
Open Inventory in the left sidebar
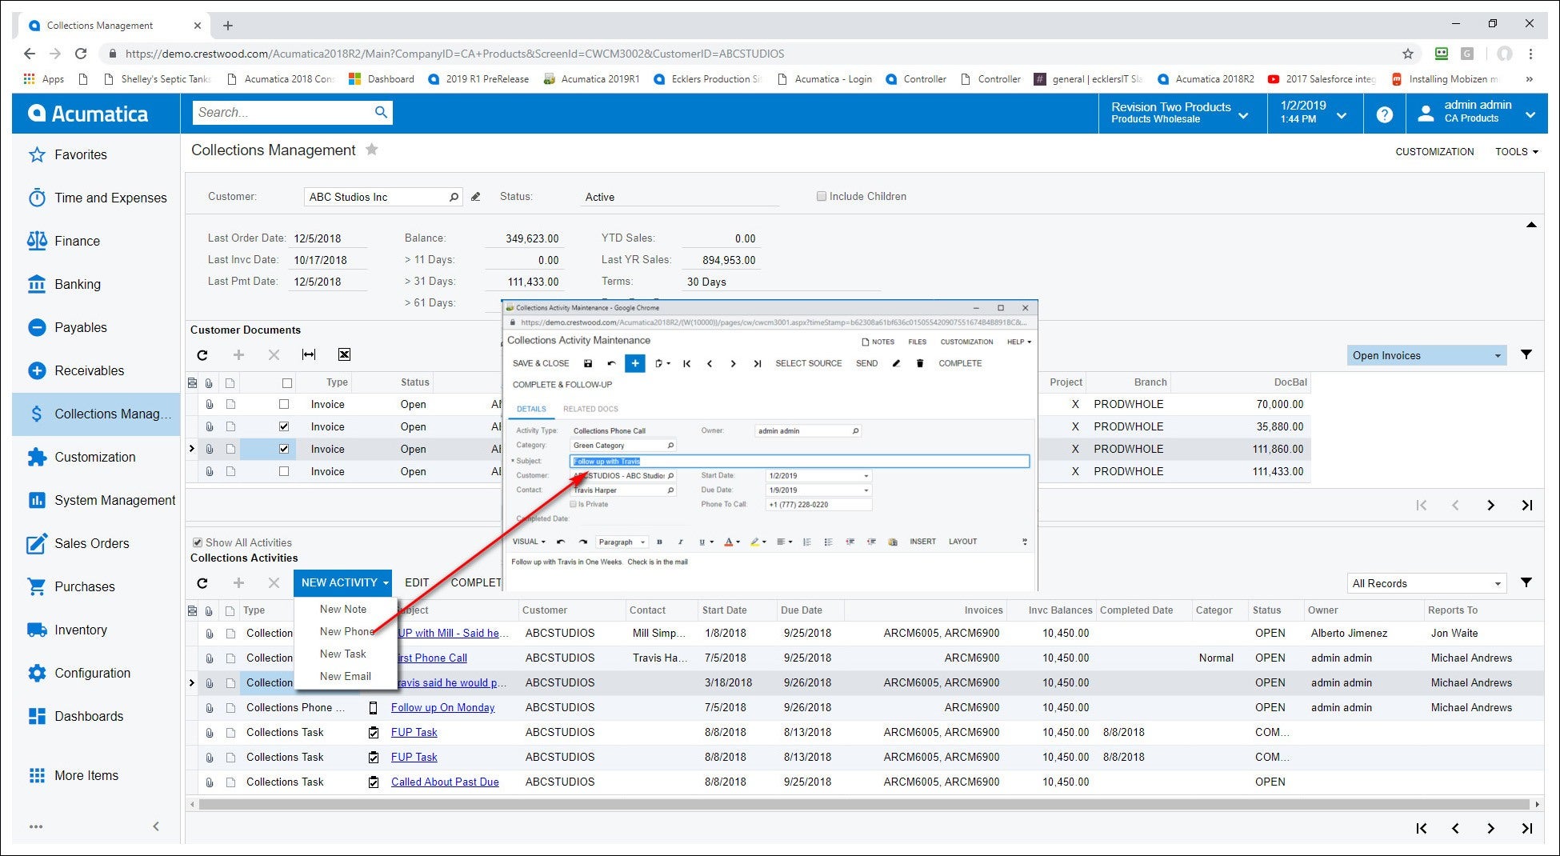click(x=80, y=630)
